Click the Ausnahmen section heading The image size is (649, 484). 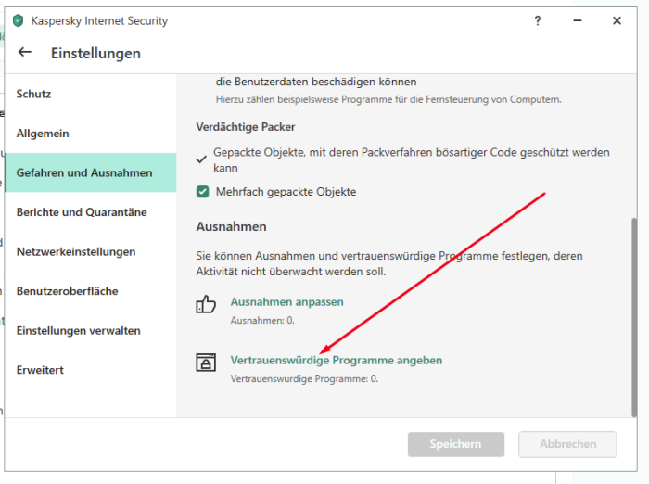[x=231, y=226]
